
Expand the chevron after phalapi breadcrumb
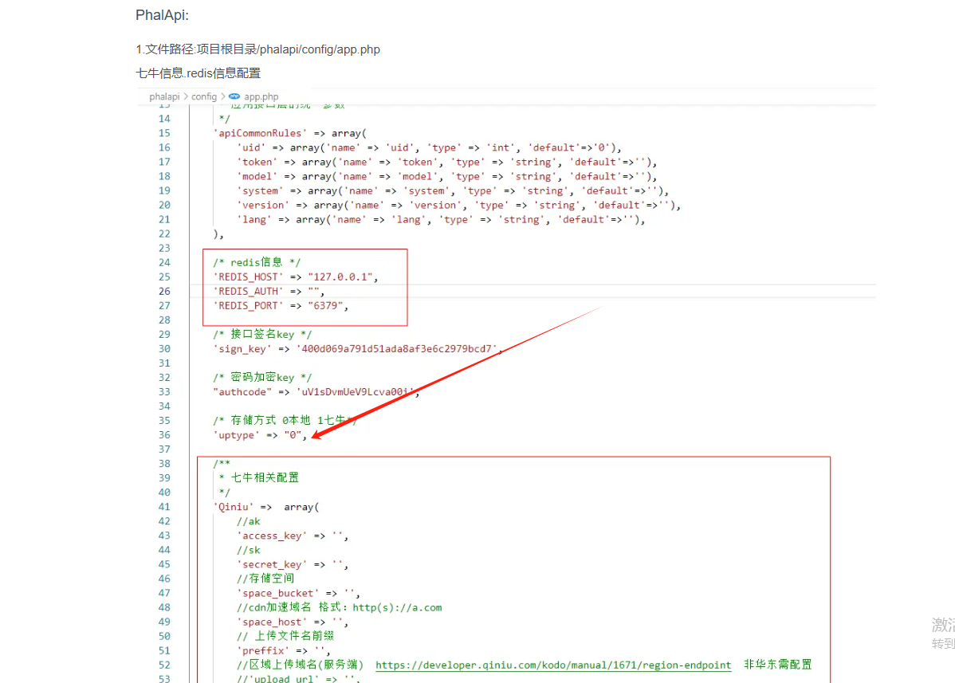tap(186, 96)
